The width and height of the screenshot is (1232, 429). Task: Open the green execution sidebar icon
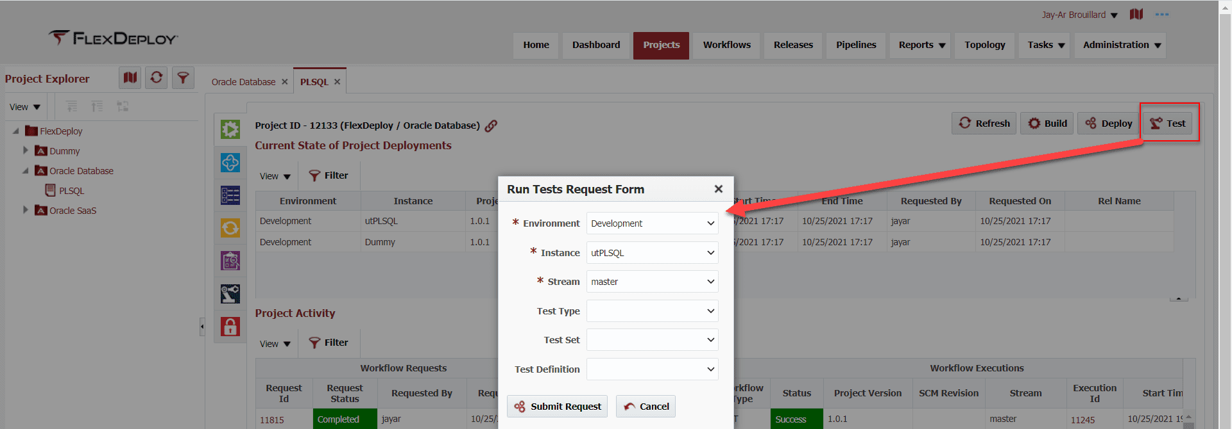[x=230, y=129]
